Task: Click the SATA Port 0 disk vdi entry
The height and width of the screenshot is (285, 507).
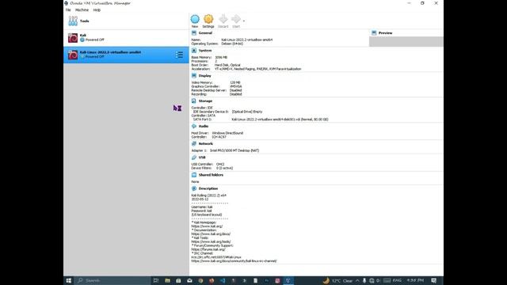Action: click(280, 120)
